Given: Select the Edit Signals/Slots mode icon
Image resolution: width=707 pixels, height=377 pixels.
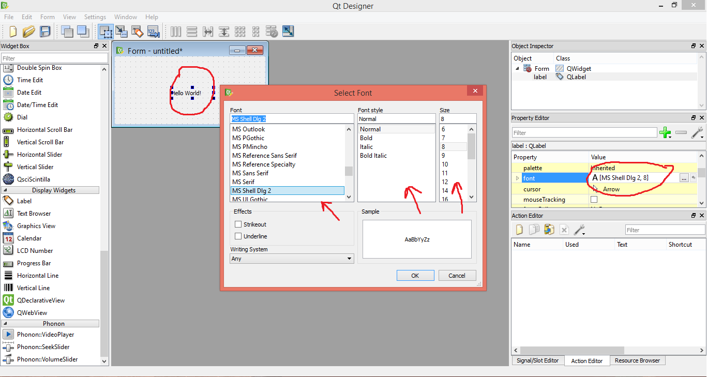Looking at the screenshot, I should click(122, 32).
